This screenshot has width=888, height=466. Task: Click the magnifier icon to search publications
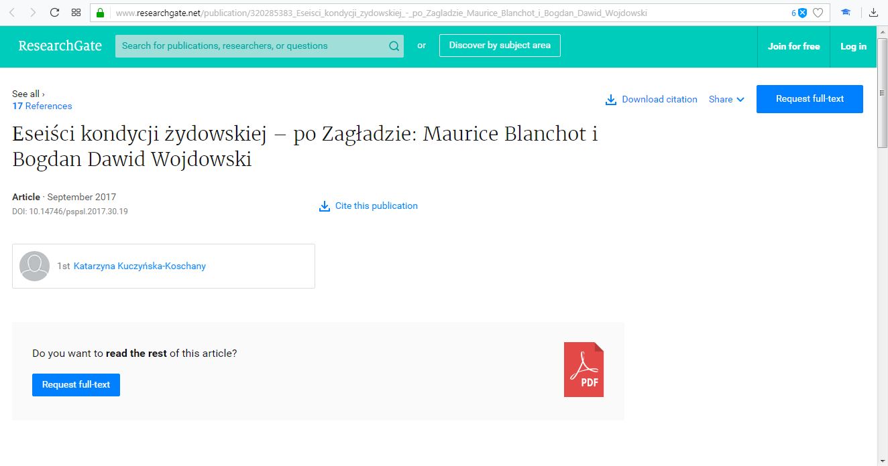point(394,46)
